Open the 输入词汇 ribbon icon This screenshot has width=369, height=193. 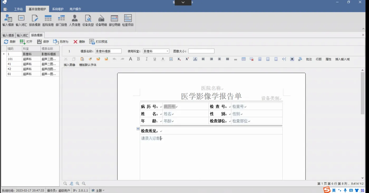[x=21, y=21]
